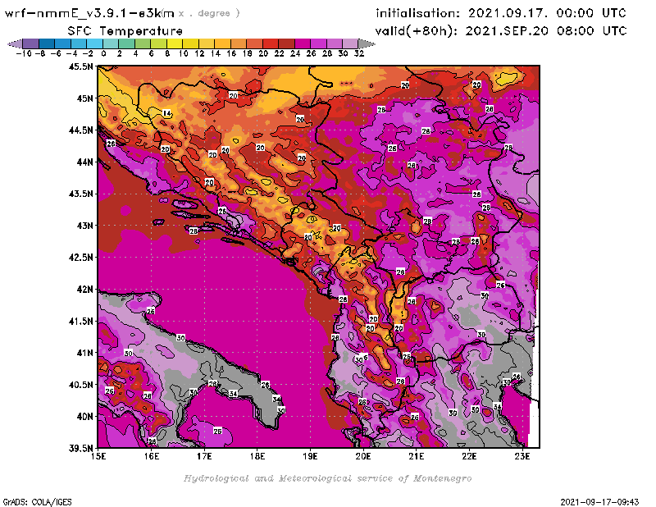This screenshot has width=656, height=507.
Task: Click the 45N latitude label
Action: point(84,98)
